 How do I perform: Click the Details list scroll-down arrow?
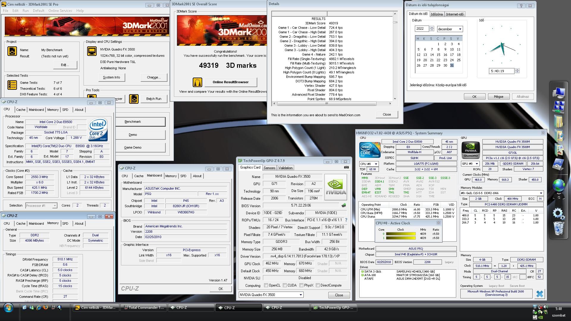tap(395, 99)
